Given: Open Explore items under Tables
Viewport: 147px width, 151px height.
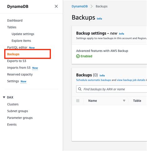Looking at the screenshot, I should coord(21,41).
